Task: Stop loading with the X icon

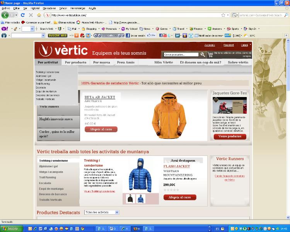Action: tap(31, 15)
